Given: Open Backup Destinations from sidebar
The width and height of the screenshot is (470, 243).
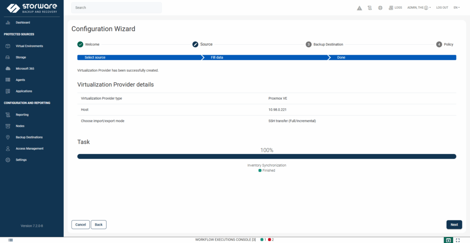Looking at the screenshot, I should coord(29,137).
